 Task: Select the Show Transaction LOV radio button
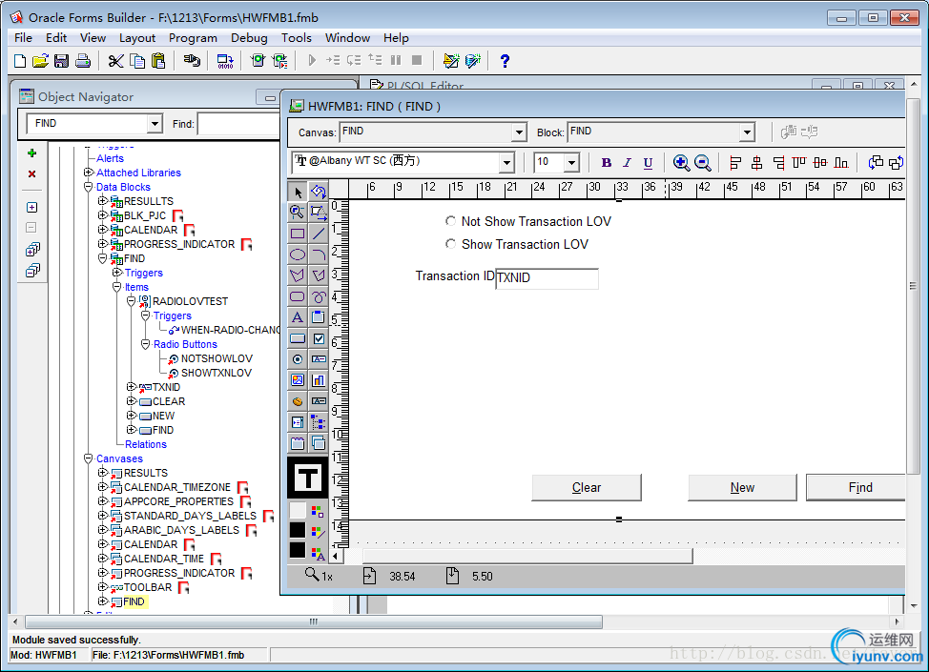451,244
